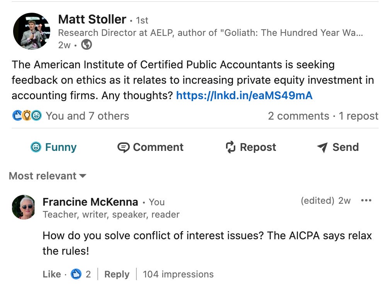Open the lnkd.in/eaMS49mA link

(244, 95)
